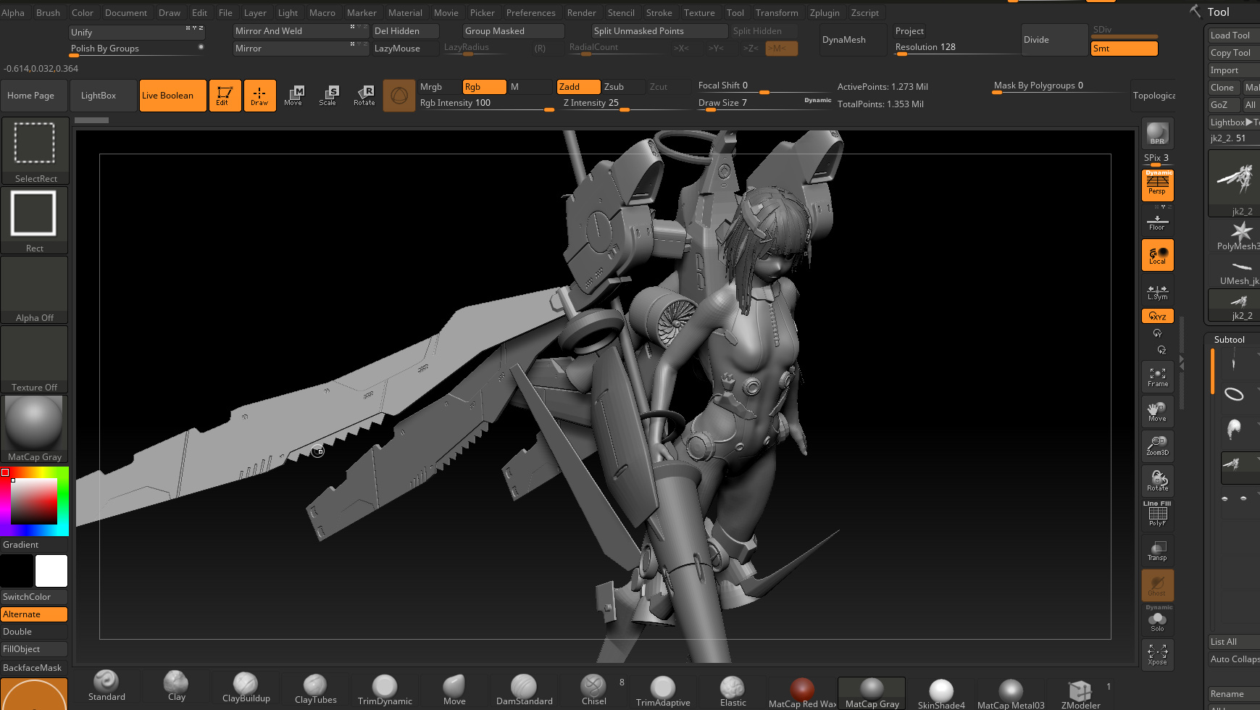
Task: Enable Zsub mode
Action: click(x=622, y=87)
